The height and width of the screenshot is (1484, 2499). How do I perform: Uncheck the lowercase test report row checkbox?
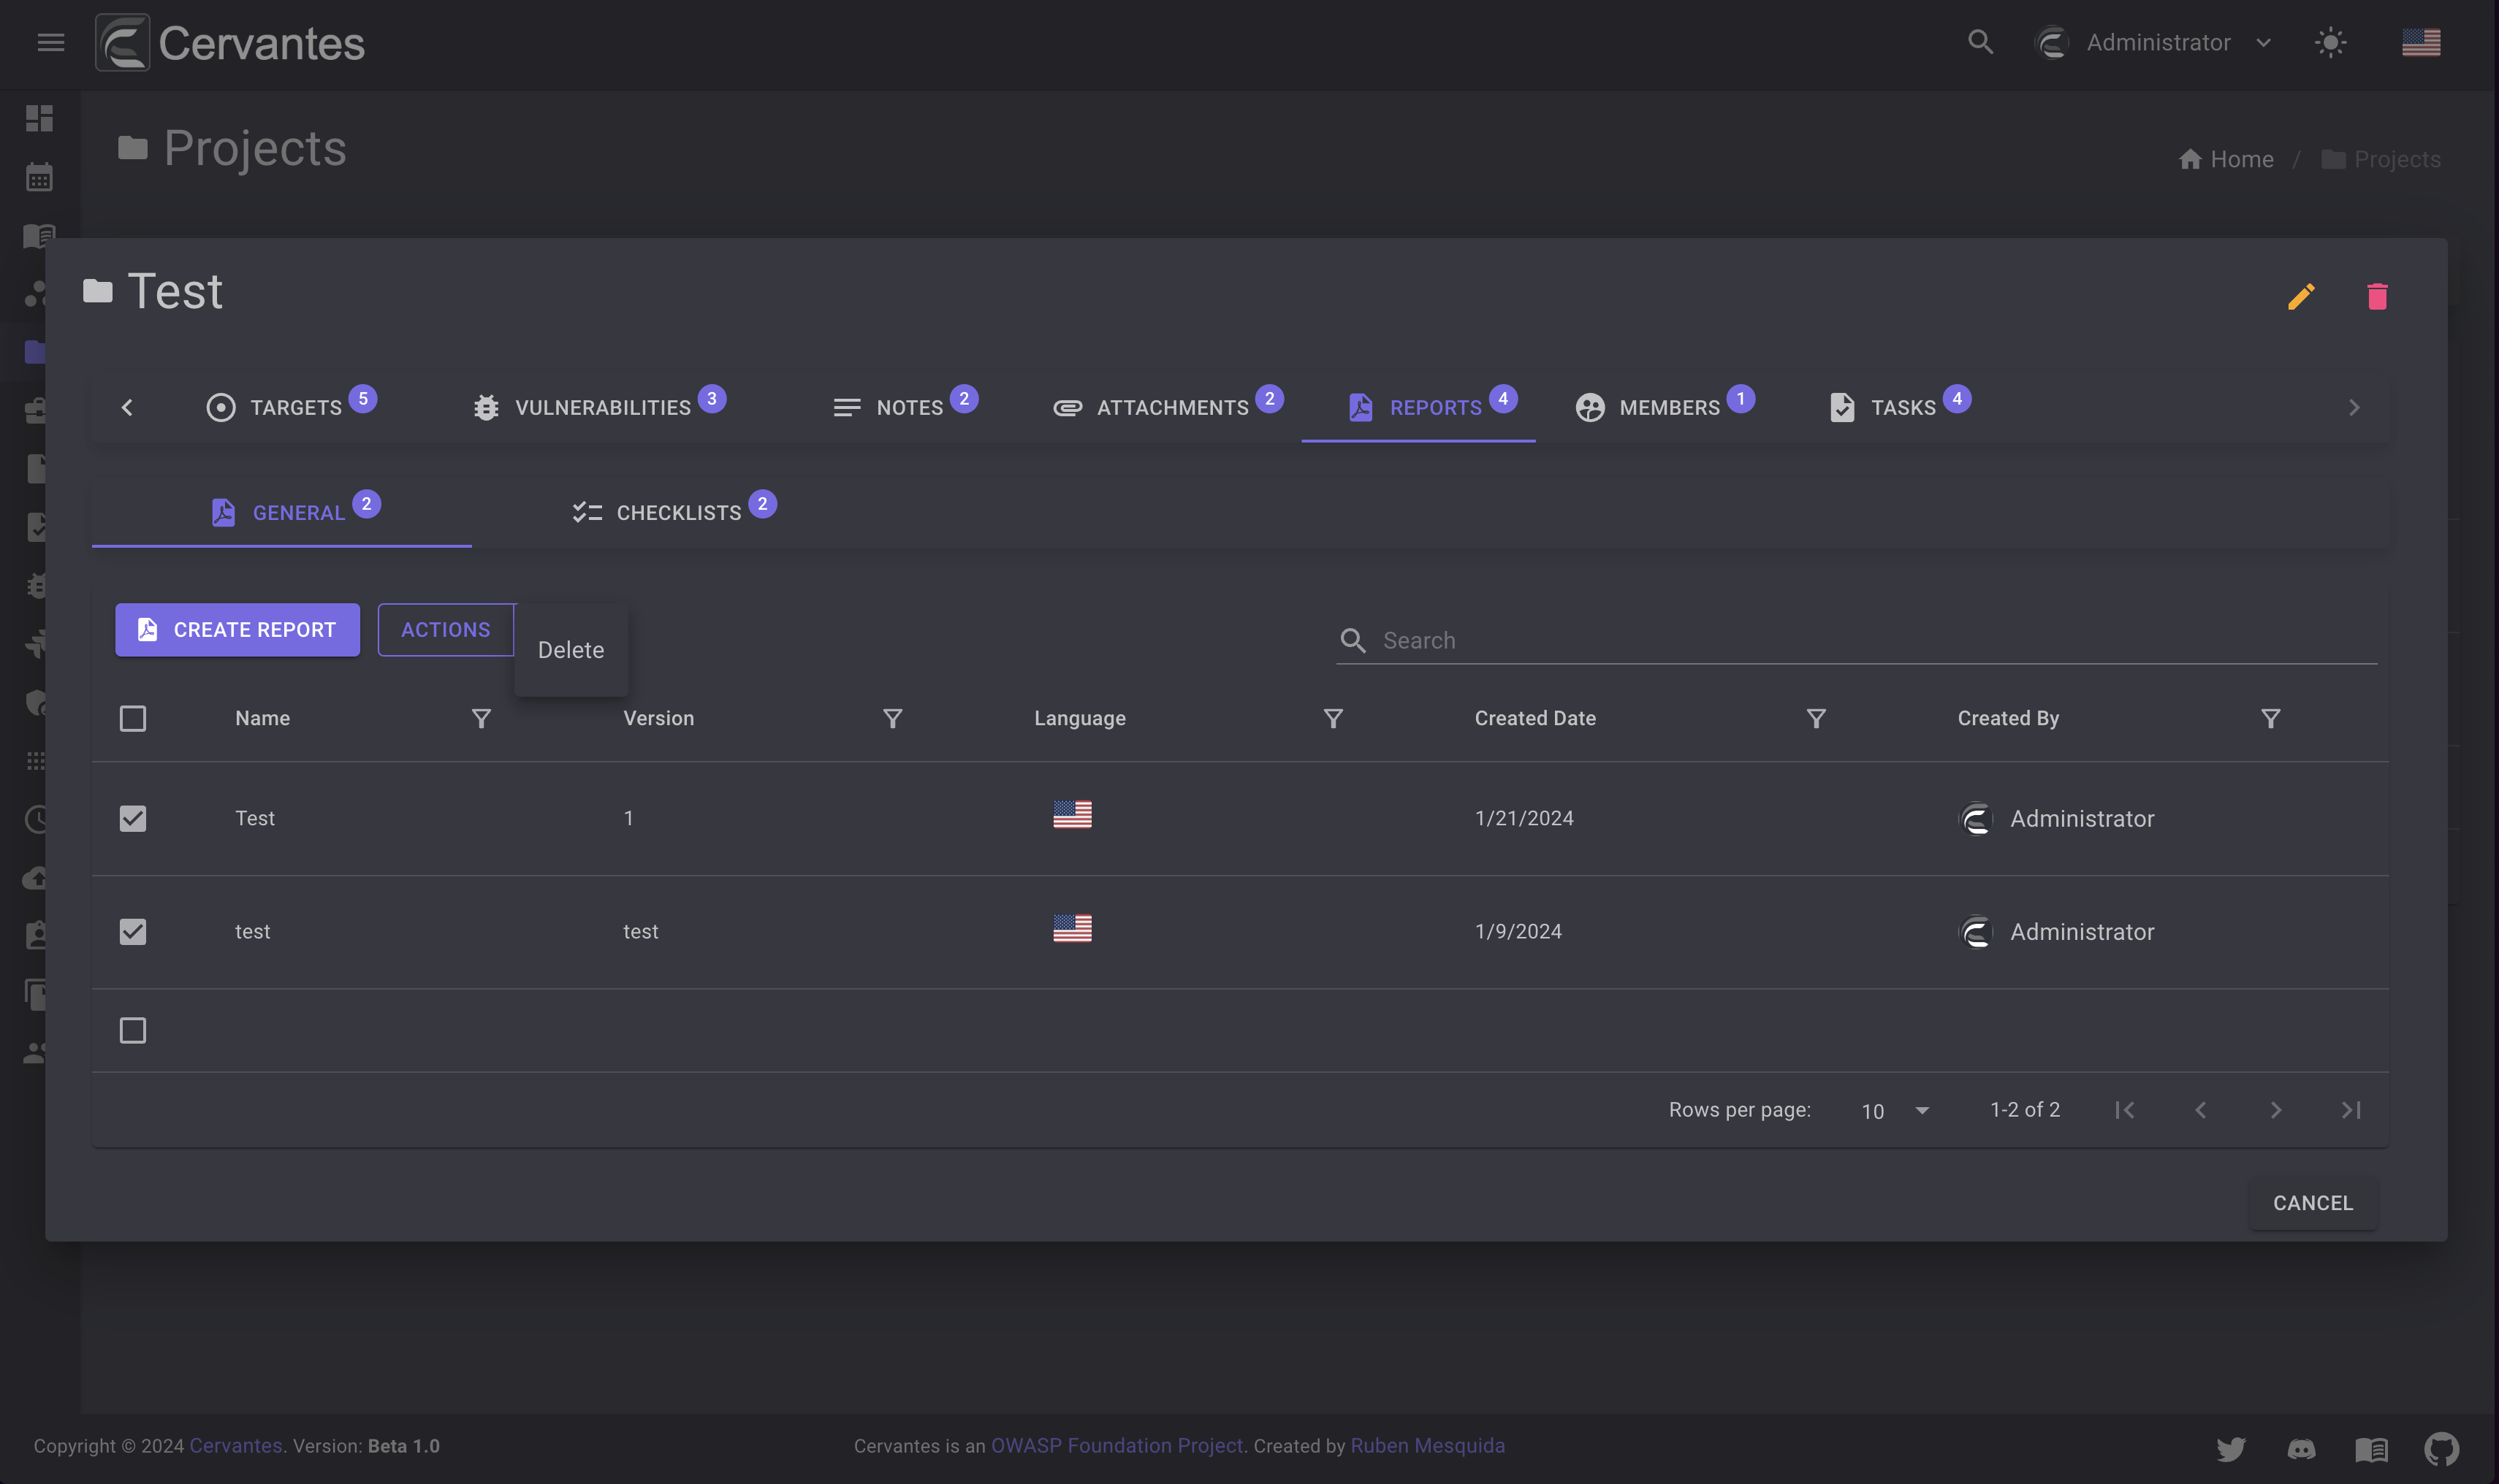coord(132,931)
